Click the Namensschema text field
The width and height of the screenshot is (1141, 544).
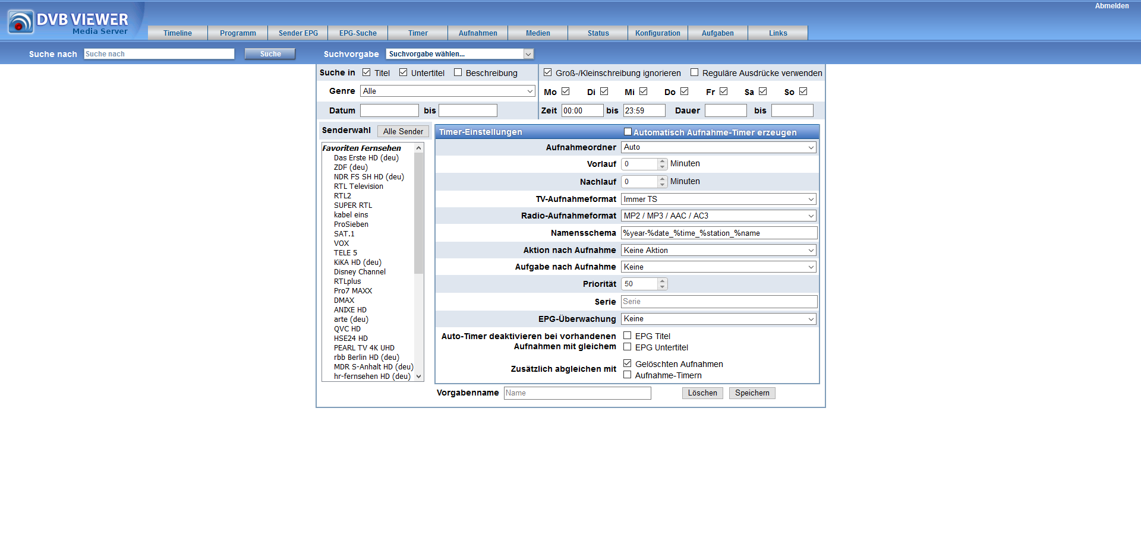coord(719,233)
